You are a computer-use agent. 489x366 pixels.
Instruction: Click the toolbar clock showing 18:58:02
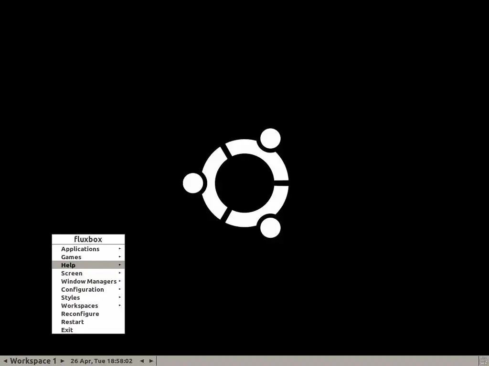tap(101, 361)
